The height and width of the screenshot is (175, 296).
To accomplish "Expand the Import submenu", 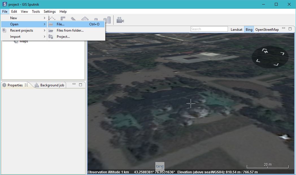I will click(x=24, y=37).
